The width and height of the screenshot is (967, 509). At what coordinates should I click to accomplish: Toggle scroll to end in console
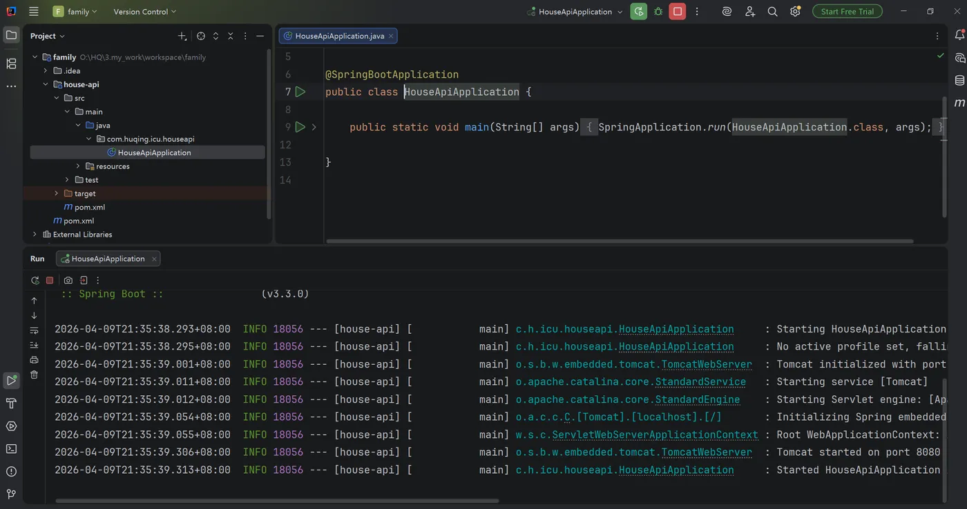point(35,345)
